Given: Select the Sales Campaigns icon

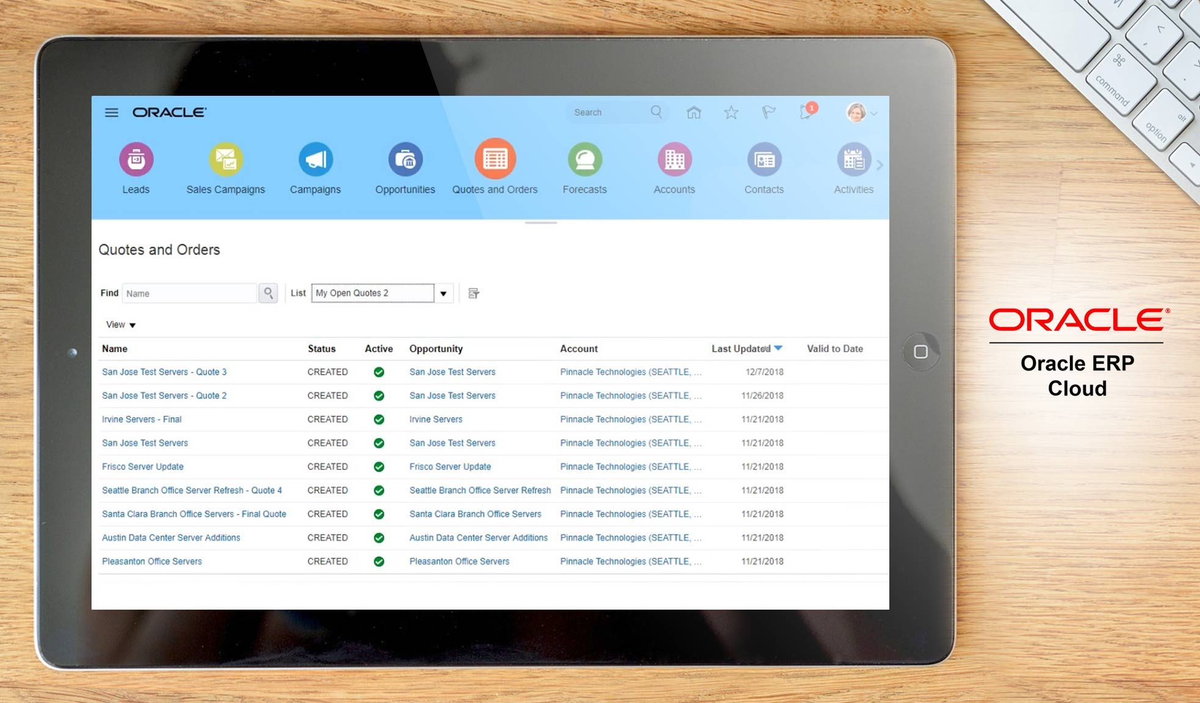Looking at the screenshot, I should pyautogui.click(x=225, y=160).
